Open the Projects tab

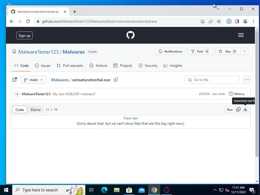point(123,66)
